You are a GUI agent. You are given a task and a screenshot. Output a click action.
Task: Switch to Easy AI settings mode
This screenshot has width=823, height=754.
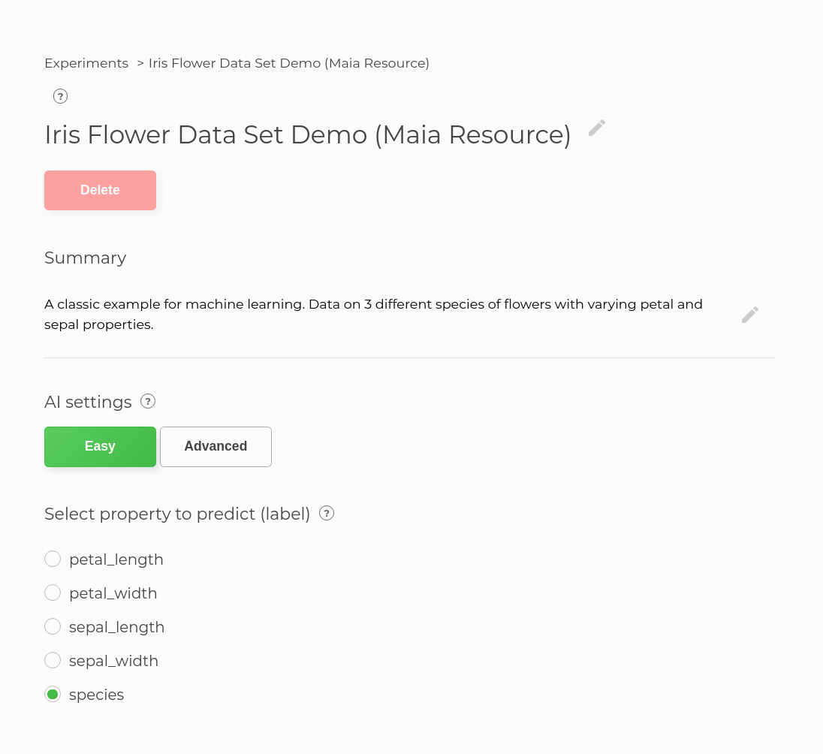coord(100,447)
